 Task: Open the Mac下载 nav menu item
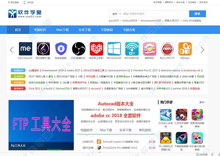(62, 30)
